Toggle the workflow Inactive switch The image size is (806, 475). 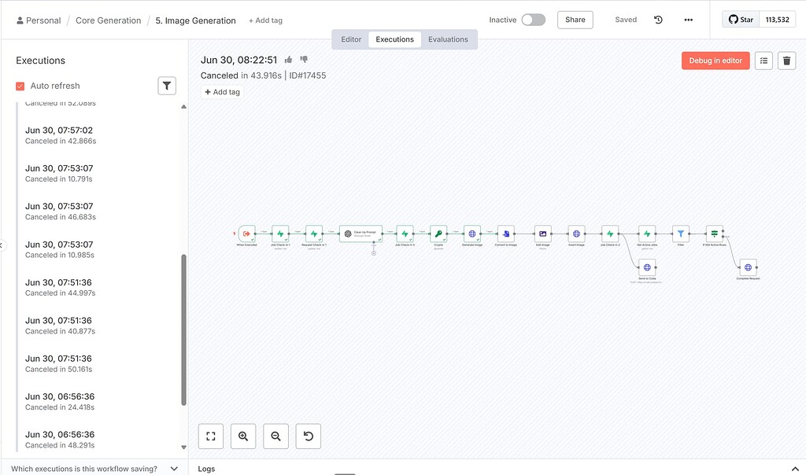(x=532, y=20)
